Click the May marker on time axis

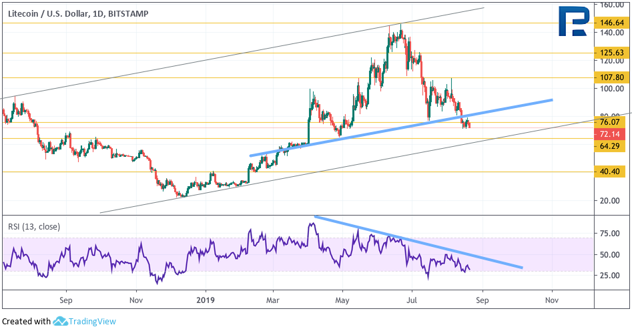click(x=342, y=300)
